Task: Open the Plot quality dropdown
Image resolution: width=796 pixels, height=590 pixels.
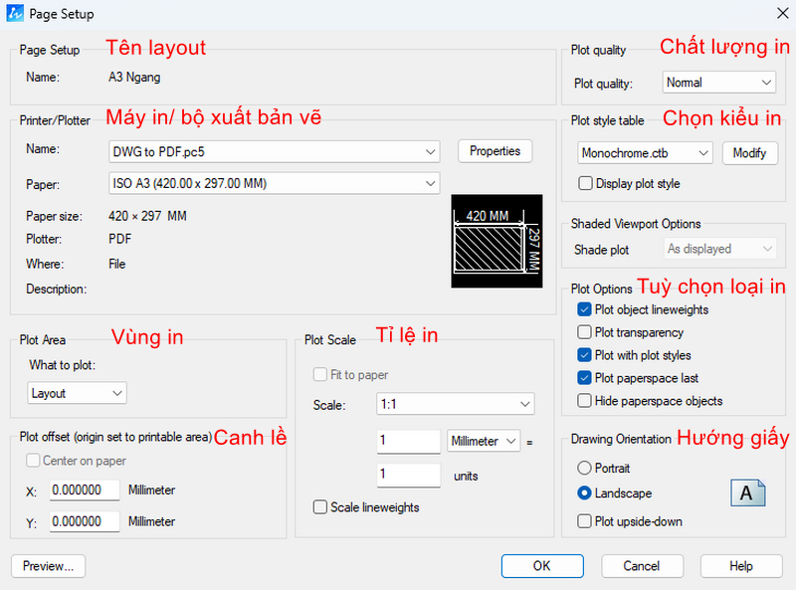Action: coord(718,83)
